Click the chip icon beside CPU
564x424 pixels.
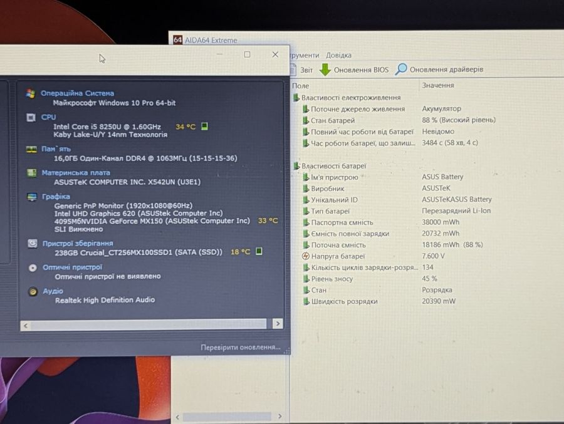[x=31, y=117]
